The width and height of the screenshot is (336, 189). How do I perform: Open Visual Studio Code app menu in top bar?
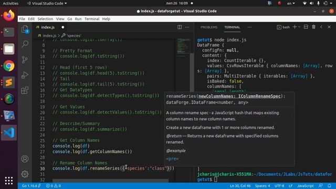[x=47, y=3]
